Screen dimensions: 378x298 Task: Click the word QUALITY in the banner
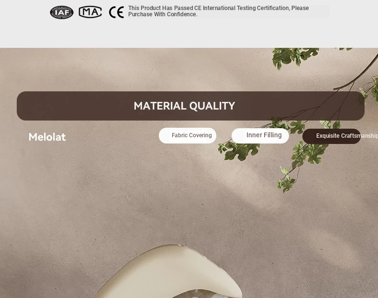(x=212, y=106)
